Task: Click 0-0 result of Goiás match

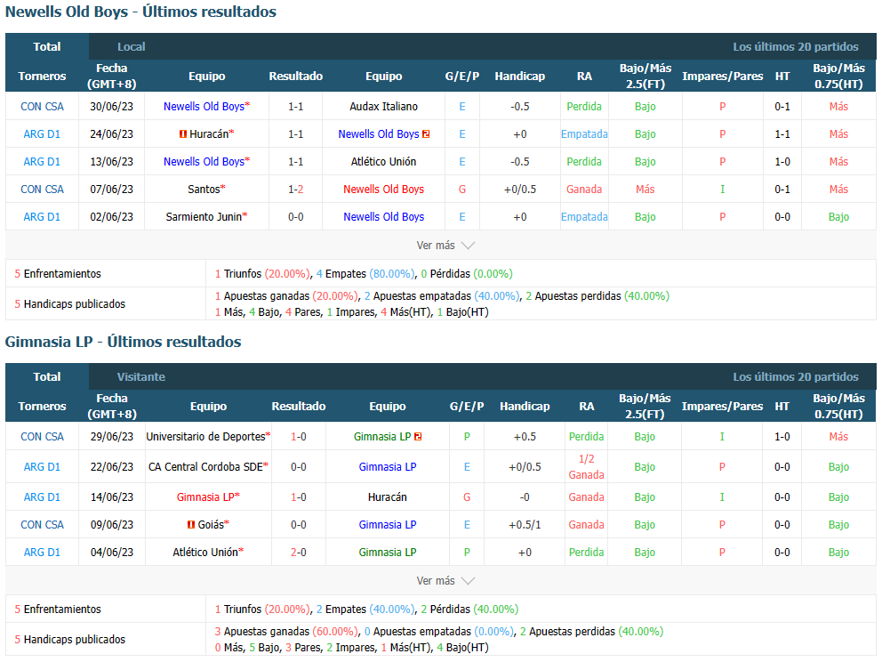Action: pyautogui.click(x=299, y=525)
